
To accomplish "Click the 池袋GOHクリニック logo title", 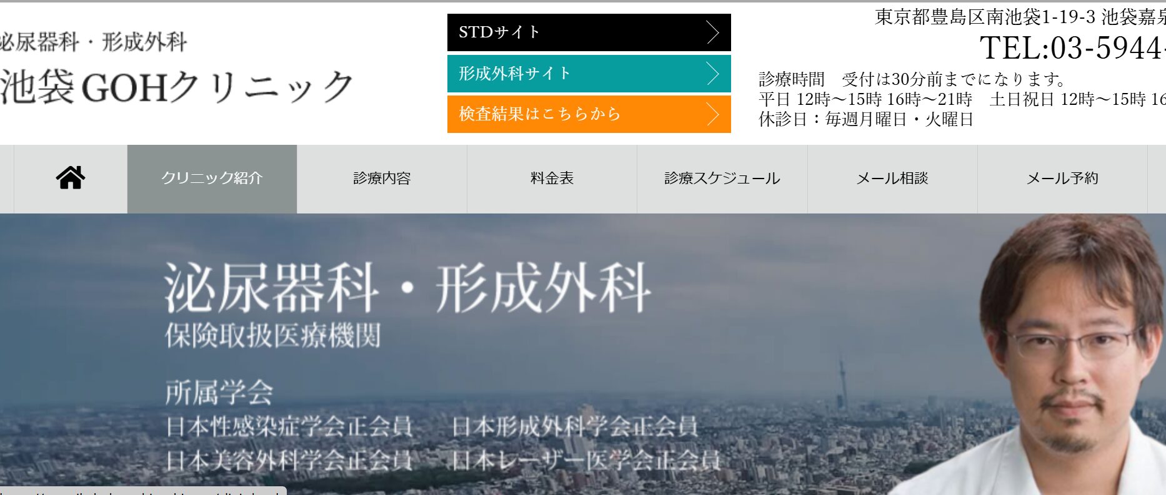I will pos(177,87).
